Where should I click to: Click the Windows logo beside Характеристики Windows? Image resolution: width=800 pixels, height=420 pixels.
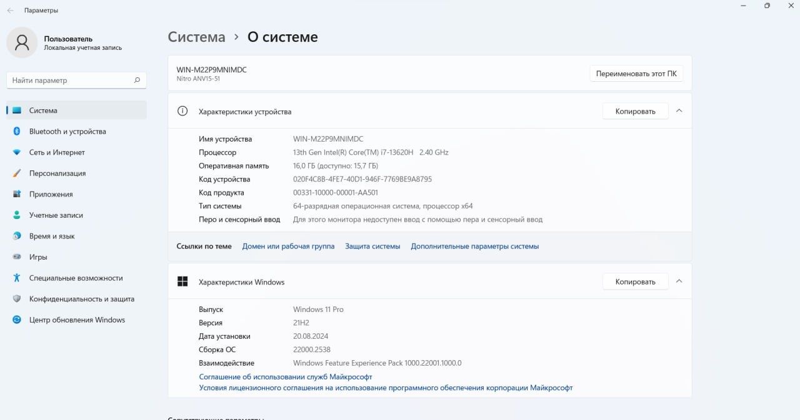(182, 281)
